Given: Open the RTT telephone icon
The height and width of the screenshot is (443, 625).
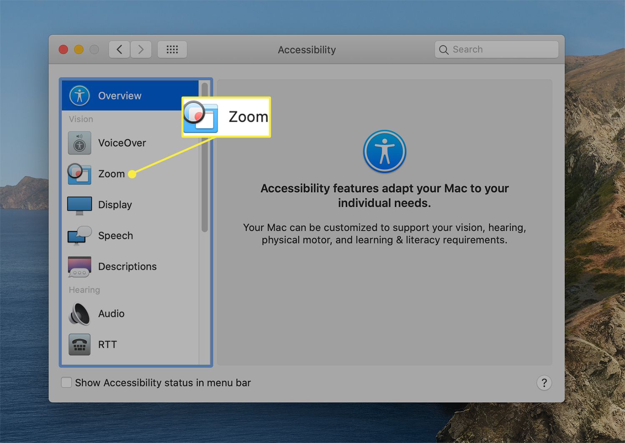Looking at the screenshot, I should (x=79, y=345).
